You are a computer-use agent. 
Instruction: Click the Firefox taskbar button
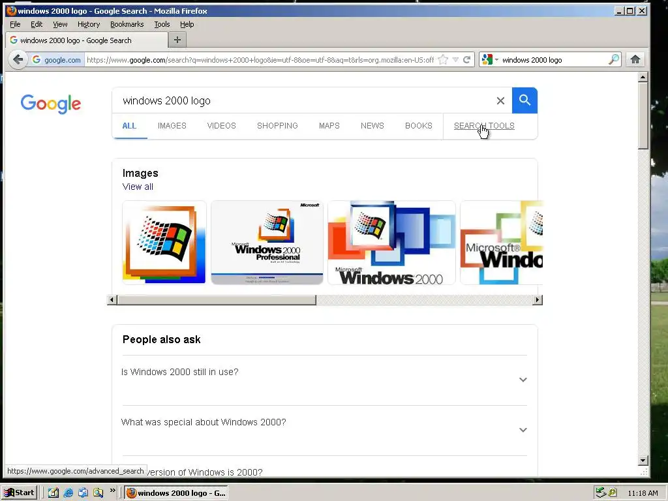176,493
